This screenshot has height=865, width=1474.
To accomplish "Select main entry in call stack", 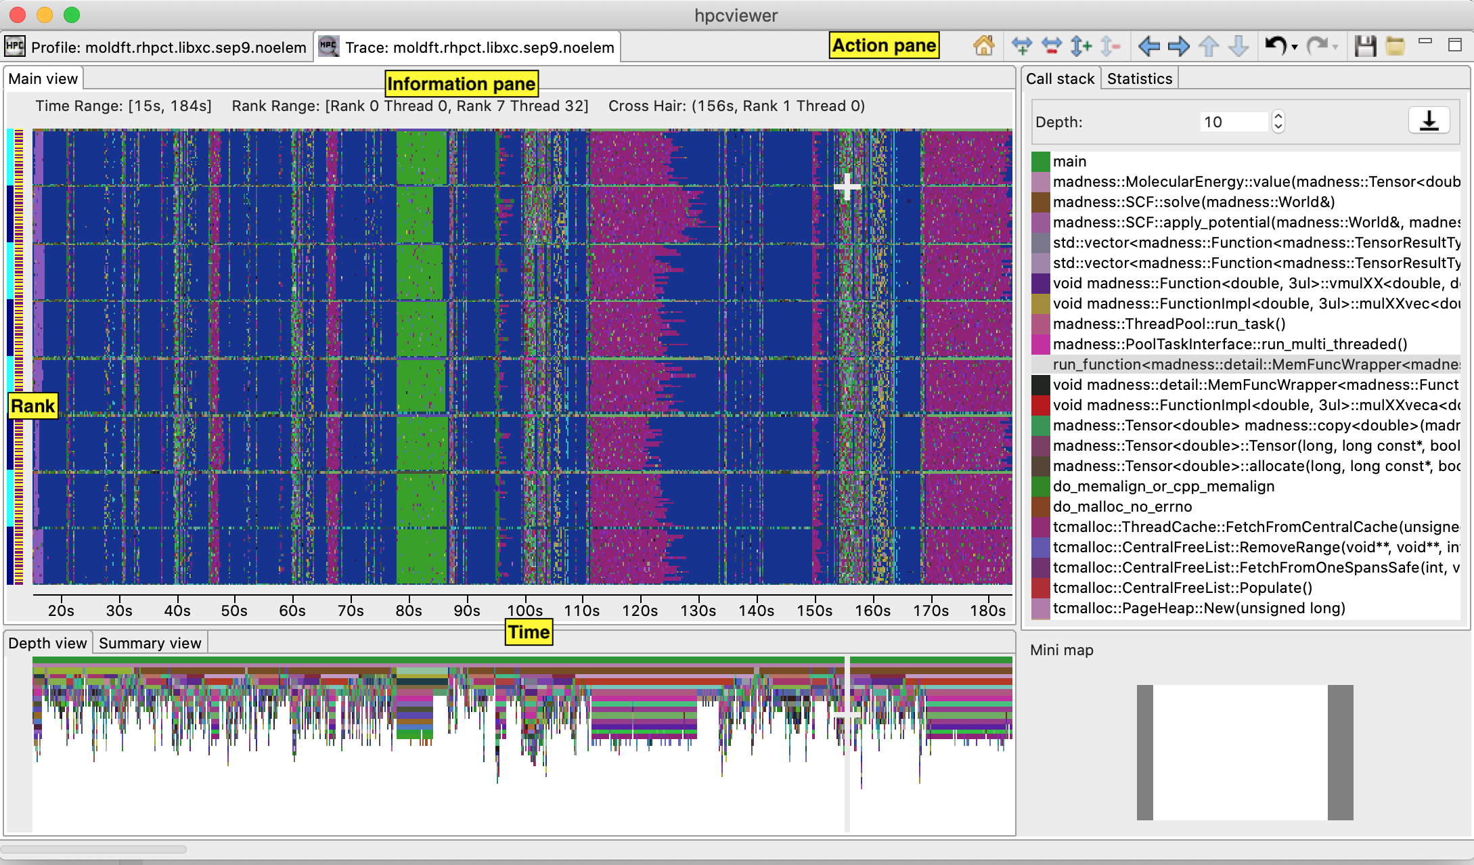I will coord(1069,161).
